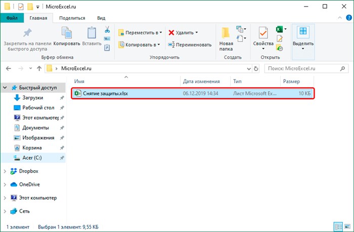Click the copy path icon
This screenshot has width=354, height=232.
pos(107,38)
